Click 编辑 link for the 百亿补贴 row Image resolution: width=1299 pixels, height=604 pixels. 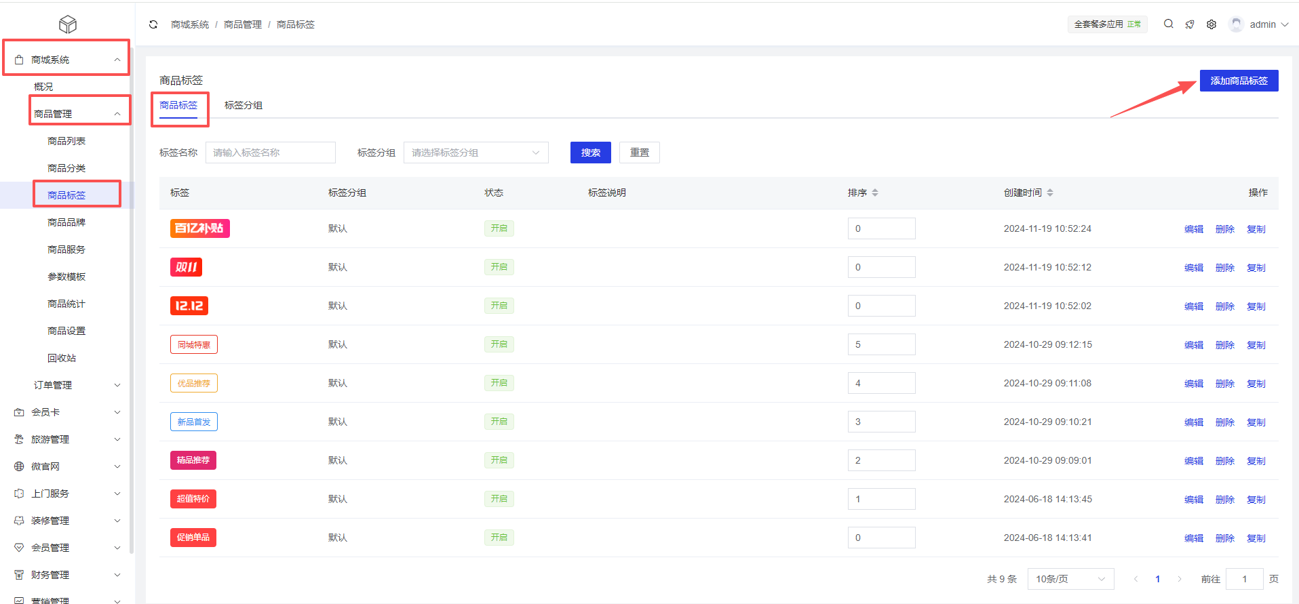click(x=1193, y=229)
